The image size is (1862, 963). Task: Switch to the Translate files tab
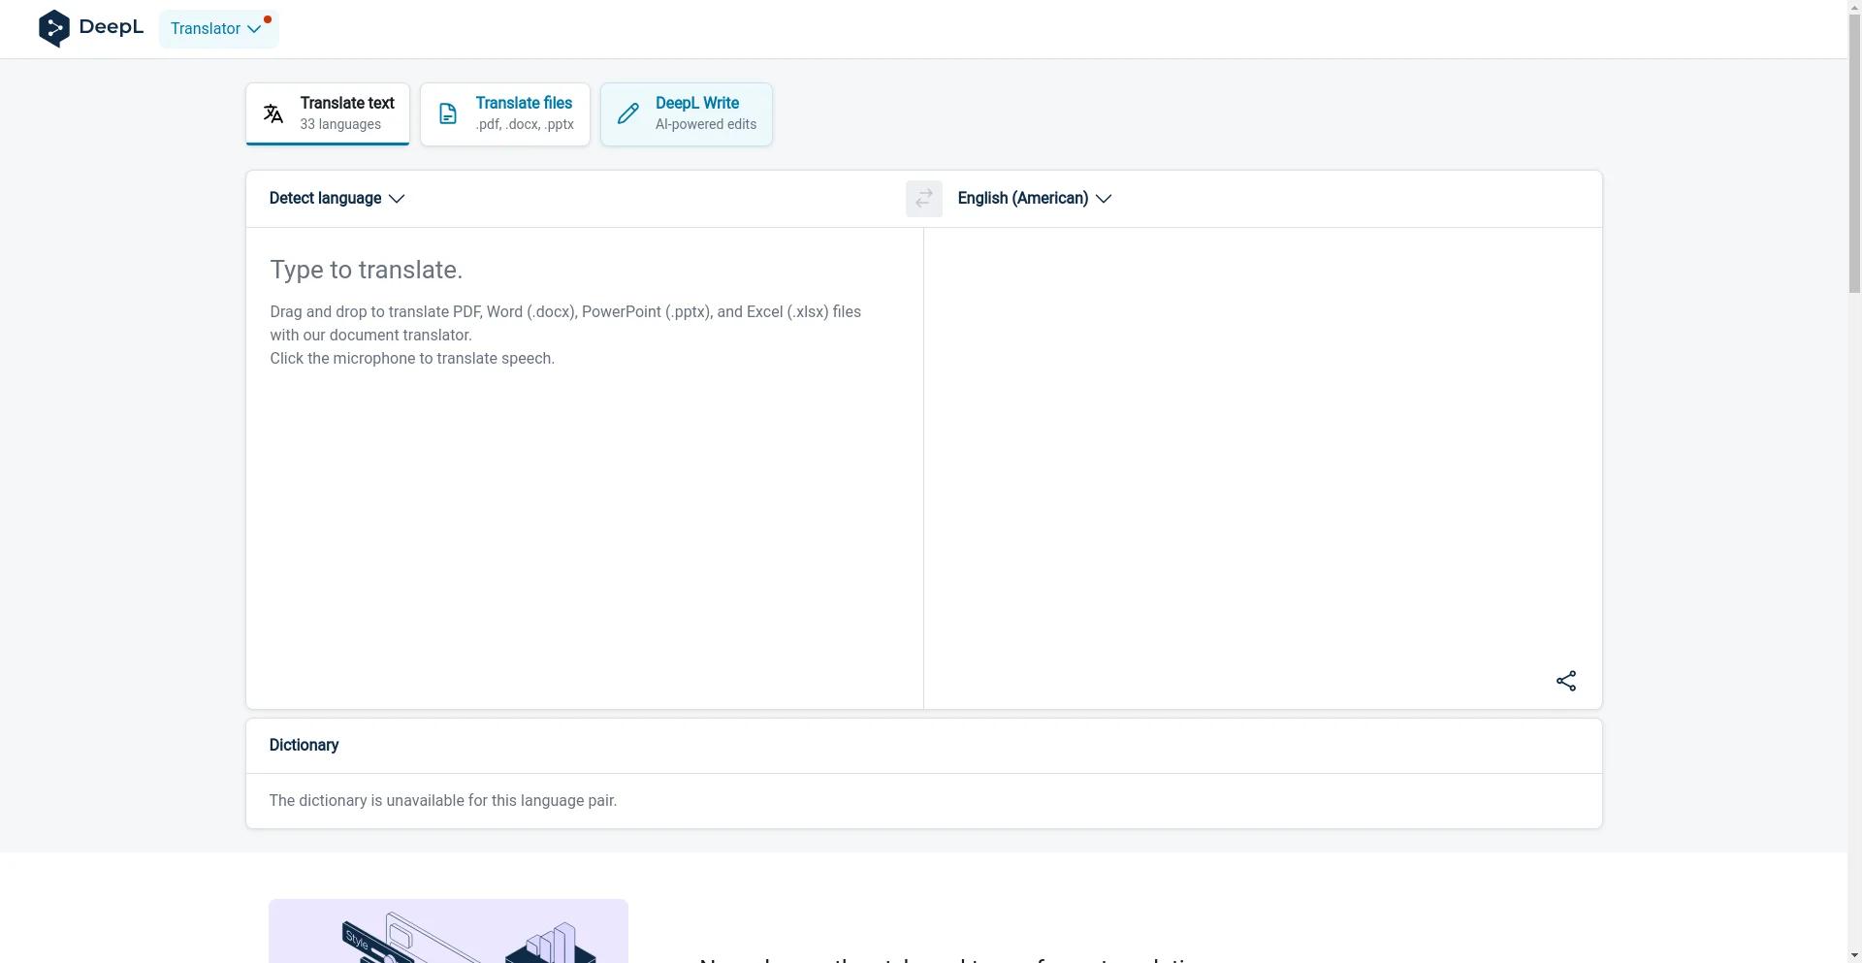point(505,114)
